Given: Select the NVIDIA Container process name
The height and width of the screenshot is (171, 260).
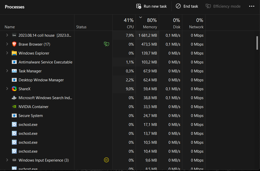Looking at the screenshot, I should [33, 107].
